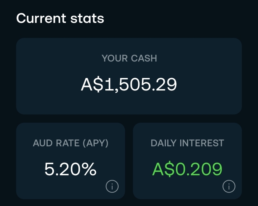Click the '(APY)' text in rate label
Viewport: 258px width, 206px height.
95,143
